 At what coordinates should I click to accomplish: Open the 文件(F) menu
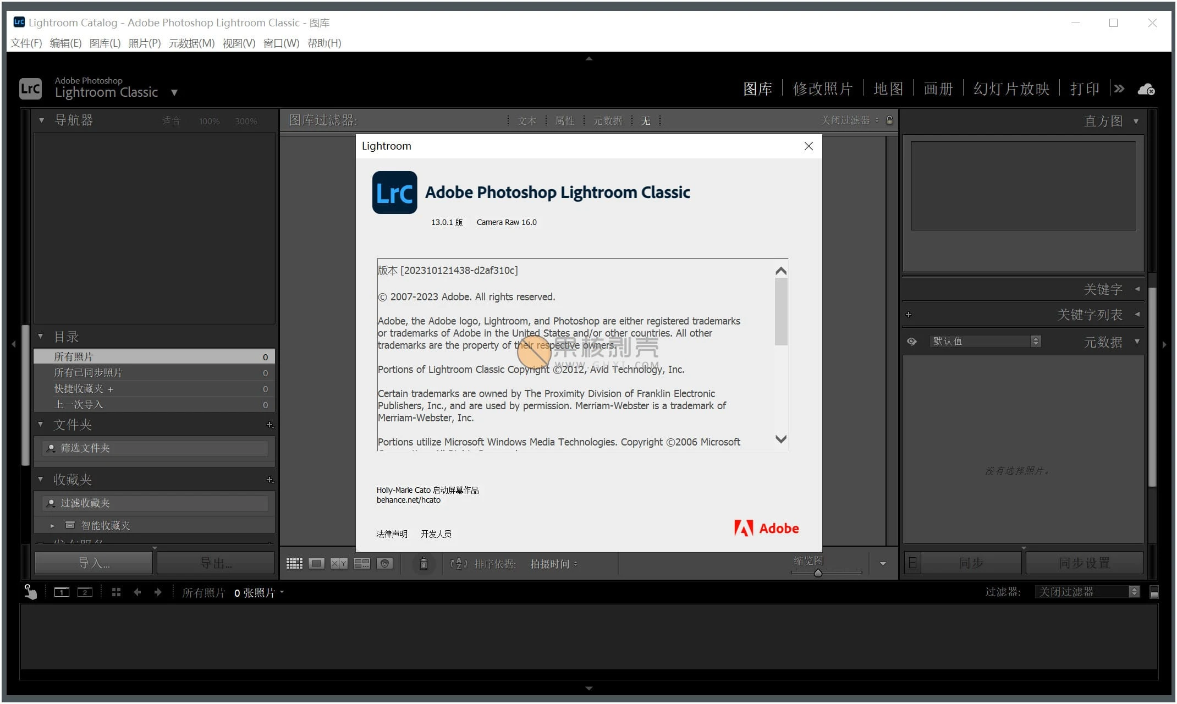[x=26, y=43]
